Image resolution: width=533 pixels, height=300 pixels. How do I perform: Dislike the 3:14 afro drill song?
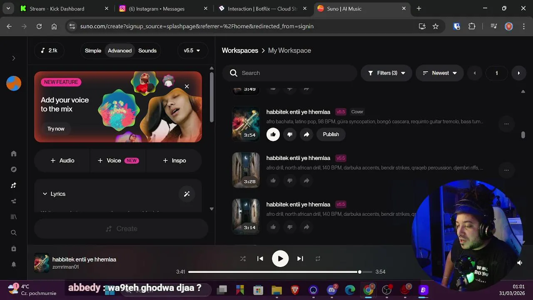click(290, 227)
